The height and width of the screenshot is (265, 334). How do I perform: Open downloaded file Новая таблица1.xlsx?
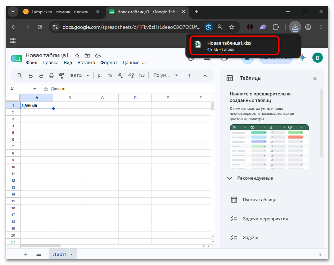point(234,46)
